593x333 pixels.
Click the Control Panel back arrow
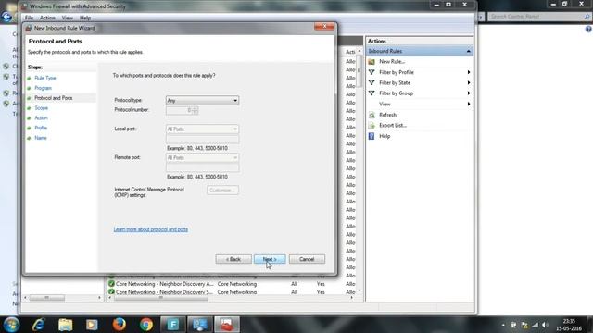[x=6, y=17]
